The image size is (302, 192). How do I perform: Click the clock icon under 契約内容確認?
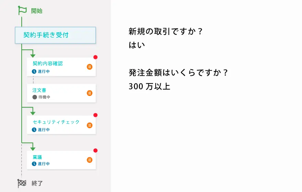pyautogui.click(x=34, y=72)
